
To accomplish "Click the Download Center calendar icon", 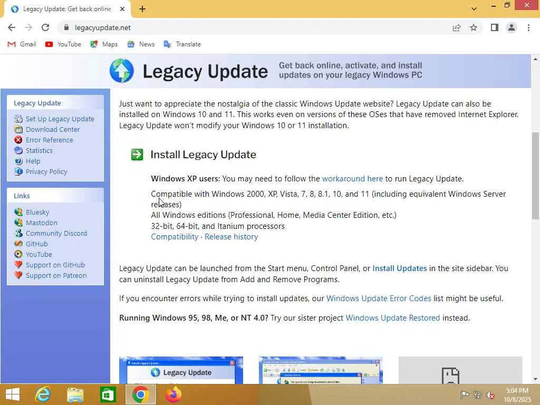I will tap(18, 129).
